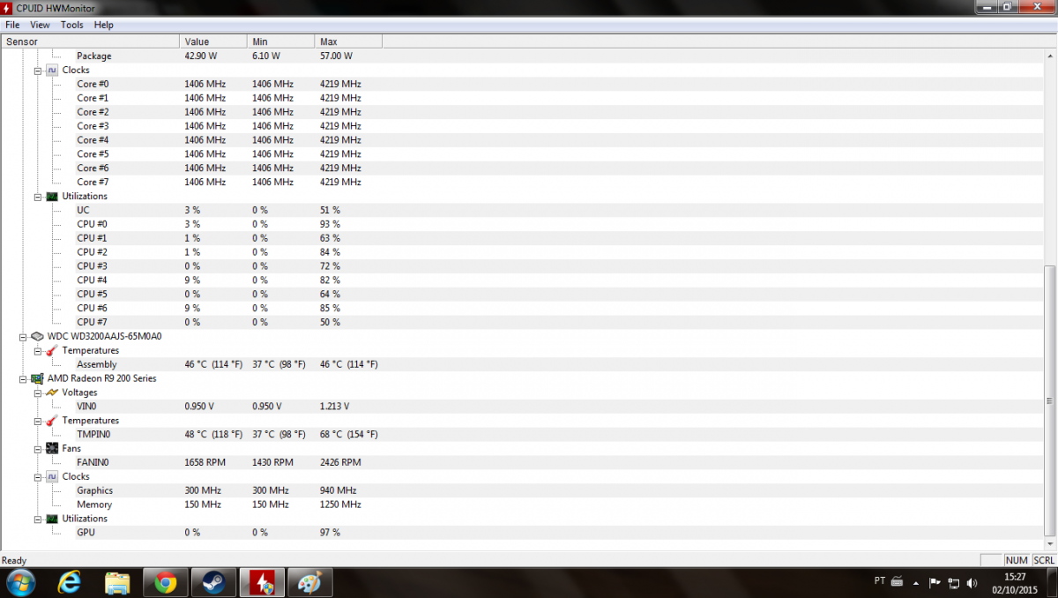This screenshot has width=1058, height=598.
Task: Select the CPU #4 utilization row
Action: tap(521, 280)
